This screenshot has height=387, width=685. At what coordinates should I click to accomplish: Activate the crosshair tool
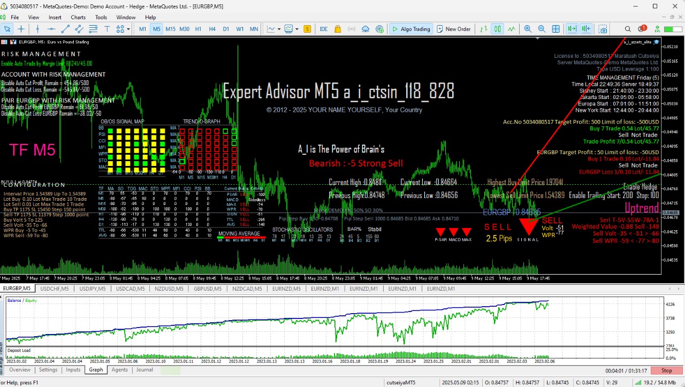(x=21, y=29)
